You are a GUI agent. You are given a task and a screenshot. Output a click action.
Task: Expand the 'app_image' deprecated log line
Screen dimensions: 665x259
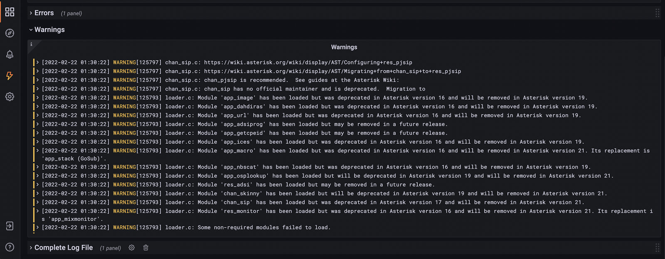tap(37, 98)
